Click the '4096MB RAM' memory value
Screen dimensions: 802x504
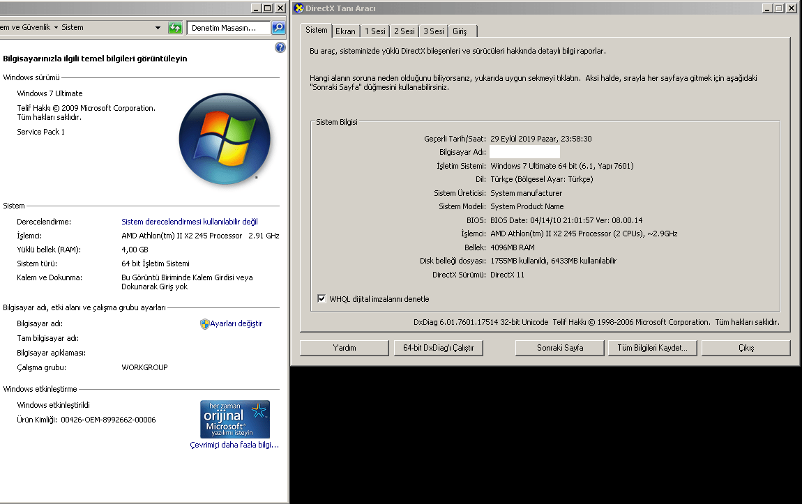point(513,247)
